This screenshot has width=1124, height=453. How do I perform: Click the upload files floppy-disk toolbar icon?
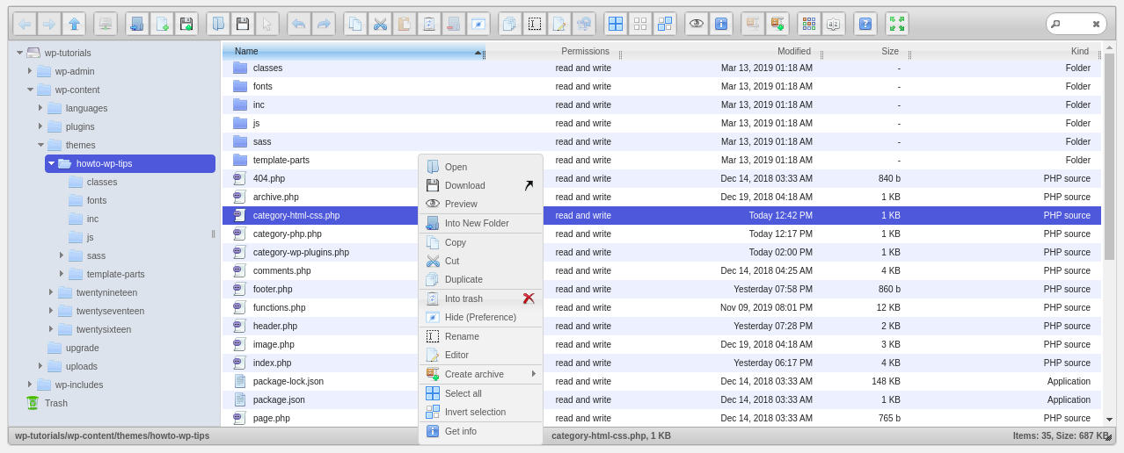pos(186,24)
